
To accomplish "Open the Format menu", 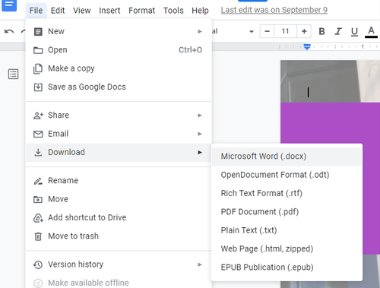I will (141, 11).
